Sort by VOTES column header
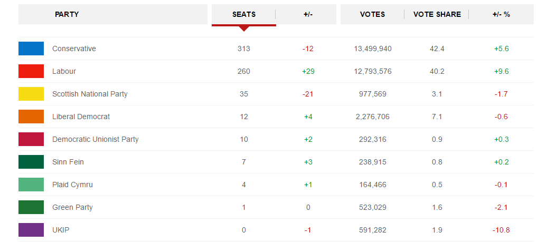This screenshot has height=242, width=538. click(372, 14)
